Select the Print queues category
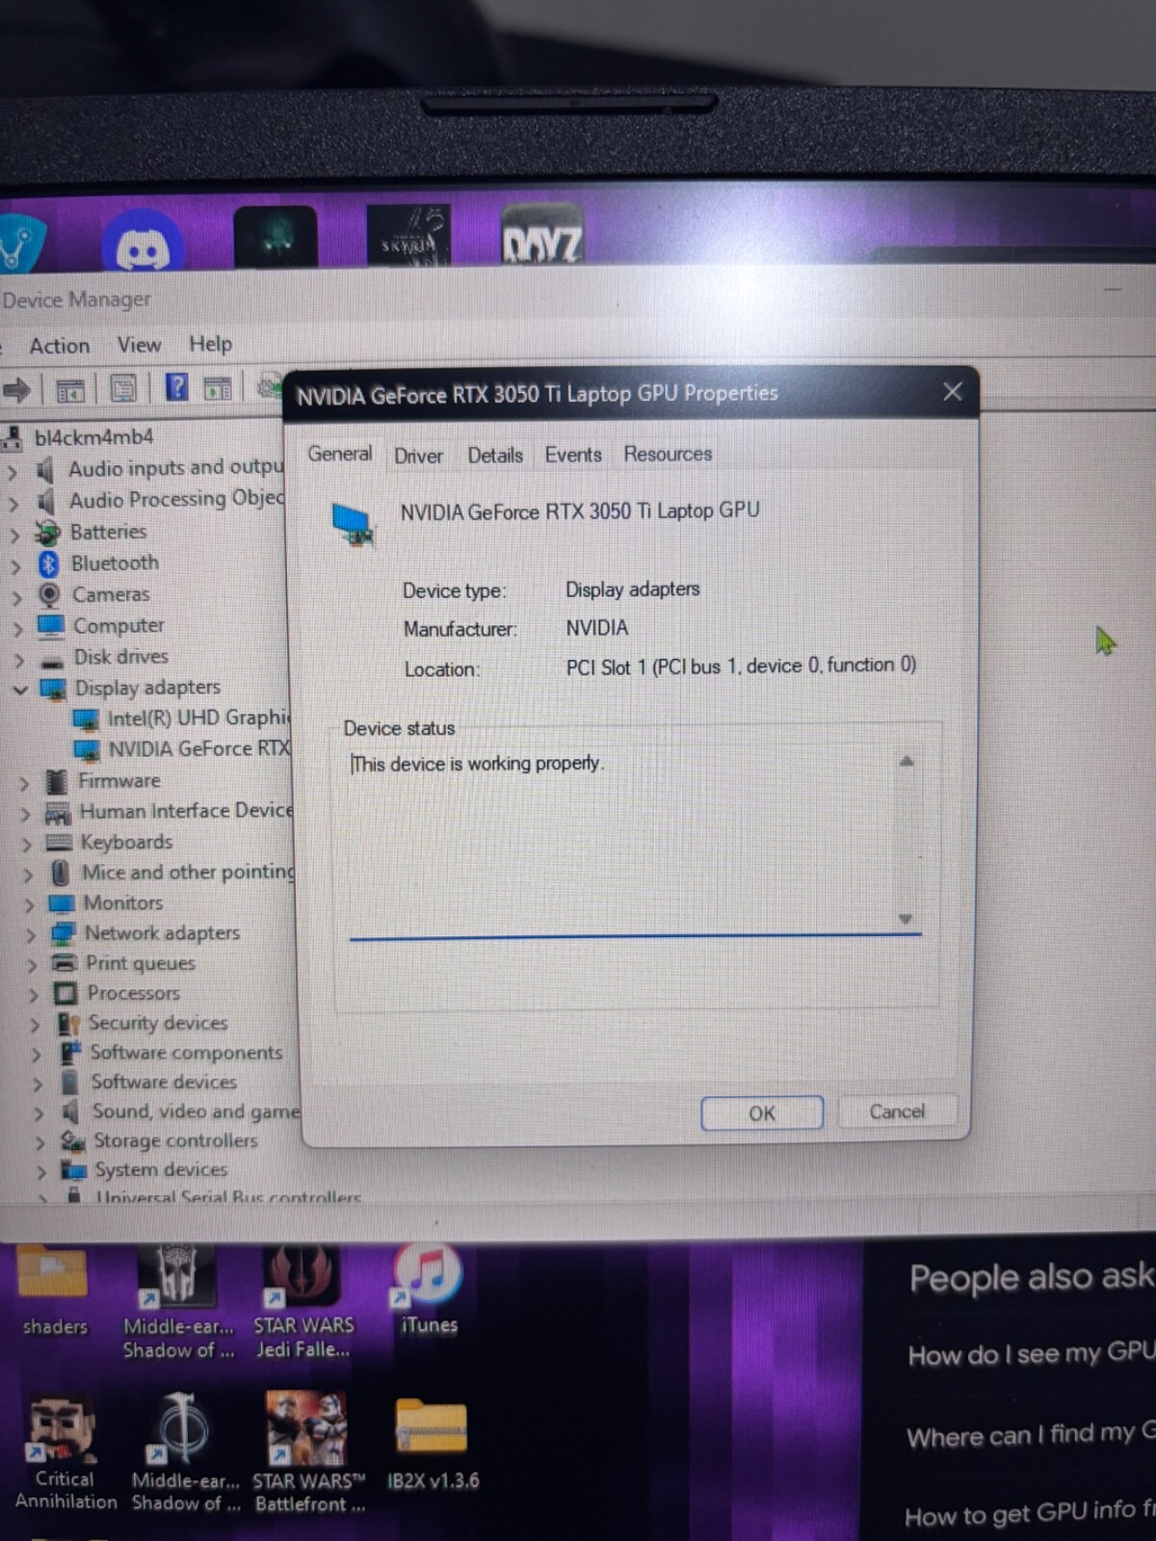Image resolution: width=1156 pixels, height=1541 pixels. pos(141,963)
